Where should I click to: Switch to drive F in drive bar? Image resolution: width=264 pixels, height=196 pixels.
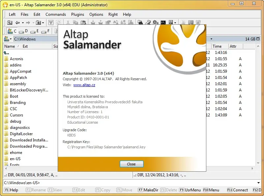(45, 31)
